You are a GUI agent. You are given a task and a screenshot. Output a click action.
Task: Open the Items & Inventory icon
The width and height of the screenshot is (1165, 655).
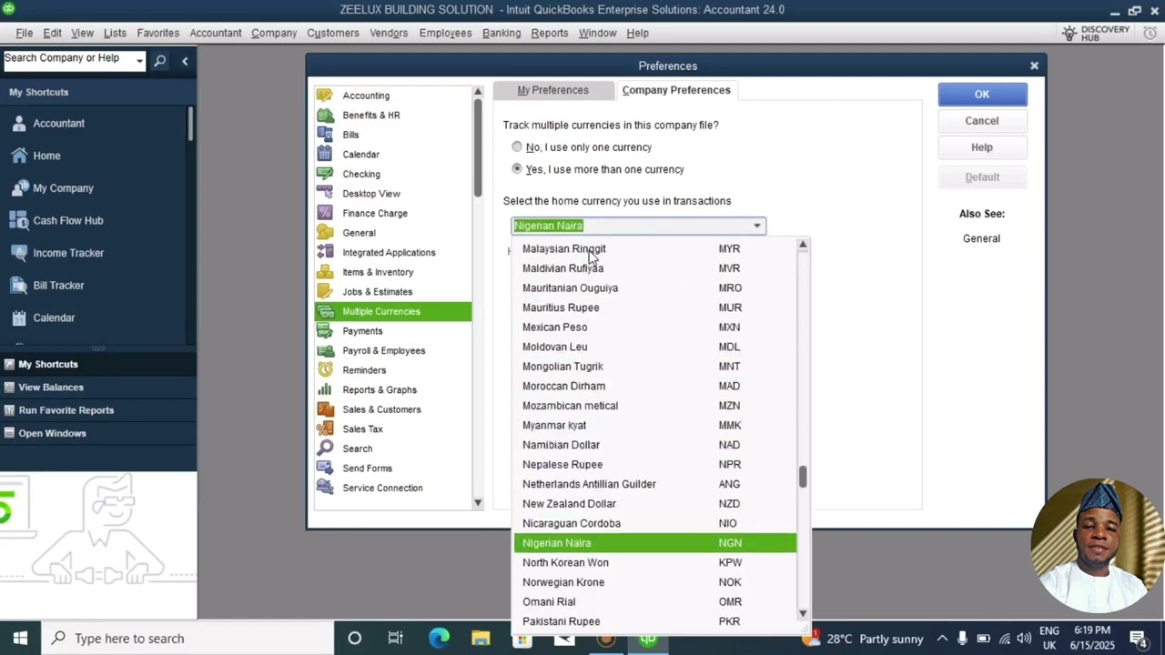pos(325,272)
